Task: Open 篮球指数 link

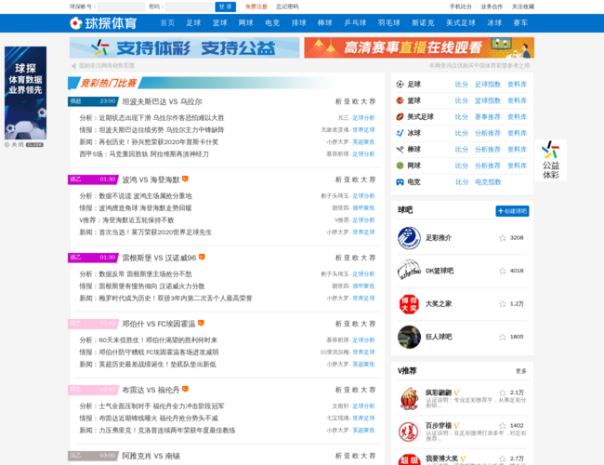Action: (x=488, y=100)
